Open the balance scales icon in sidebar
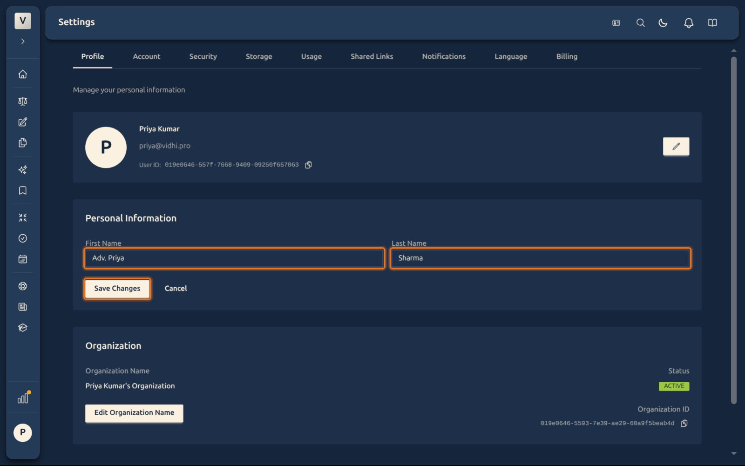This screenshot has height=466, width=745. [x=23, y=101]
